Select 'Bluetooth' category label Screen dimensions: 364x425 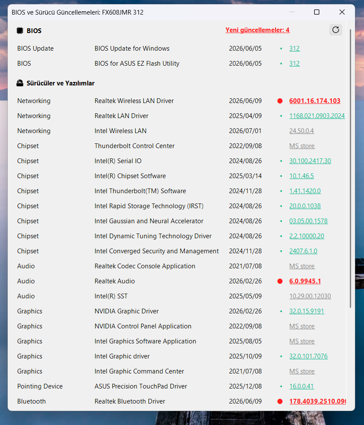point(31,401)
